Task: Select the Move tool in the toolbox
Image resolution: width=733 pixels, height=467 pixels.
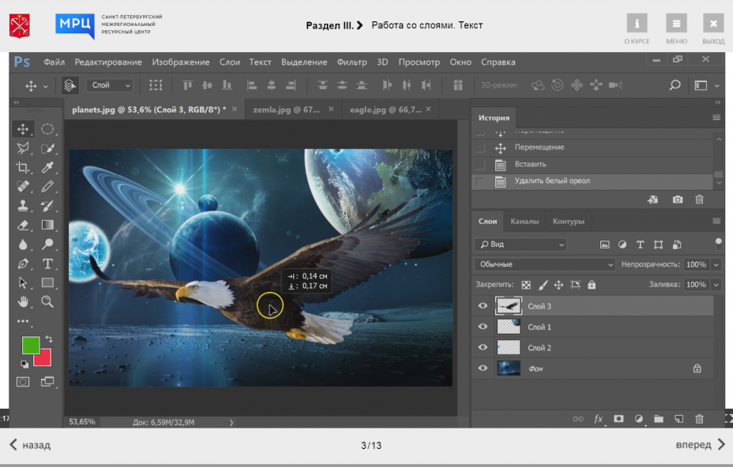Action: pyautogui.click(x=23, y=129)
